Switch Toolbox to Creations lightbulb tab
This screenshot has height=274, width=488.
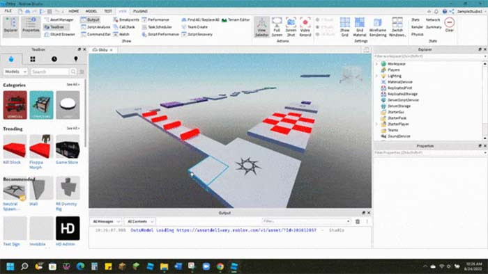[75, 59]
